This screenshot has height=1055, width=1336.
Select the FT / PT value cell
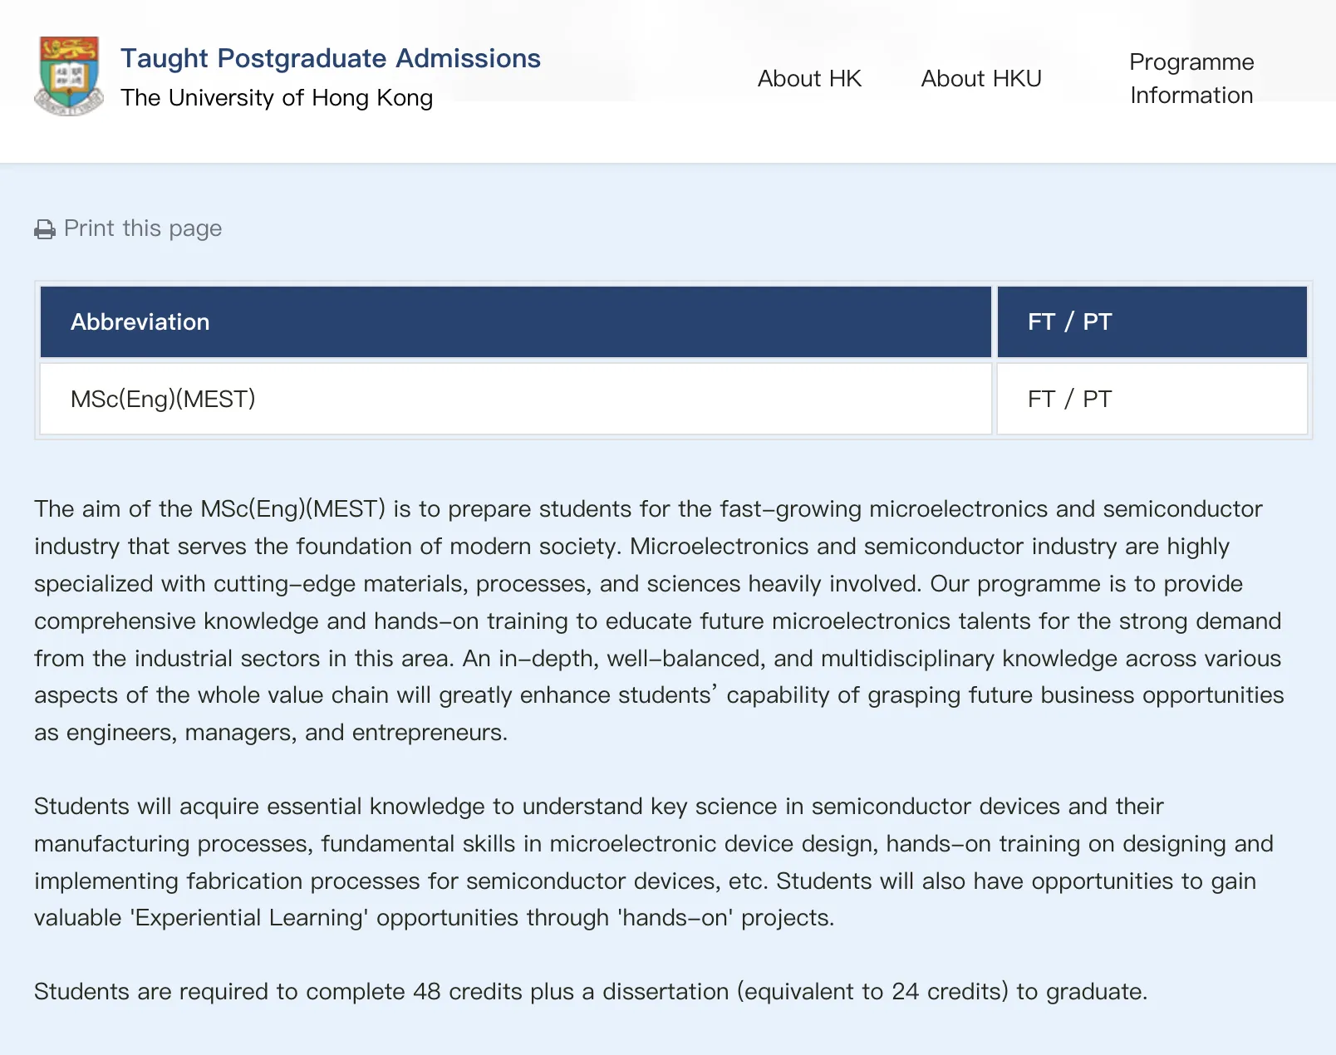click(x=1069, y=400)
